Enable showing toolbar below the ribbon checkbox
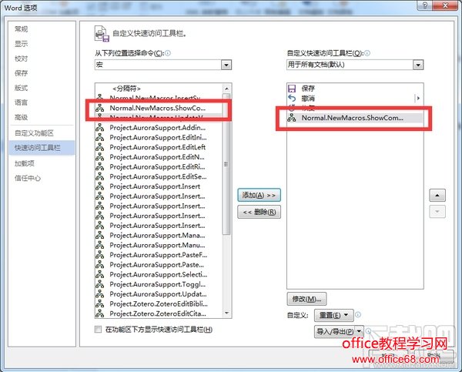This screenshot has height=372, width=462. (98, 330)
